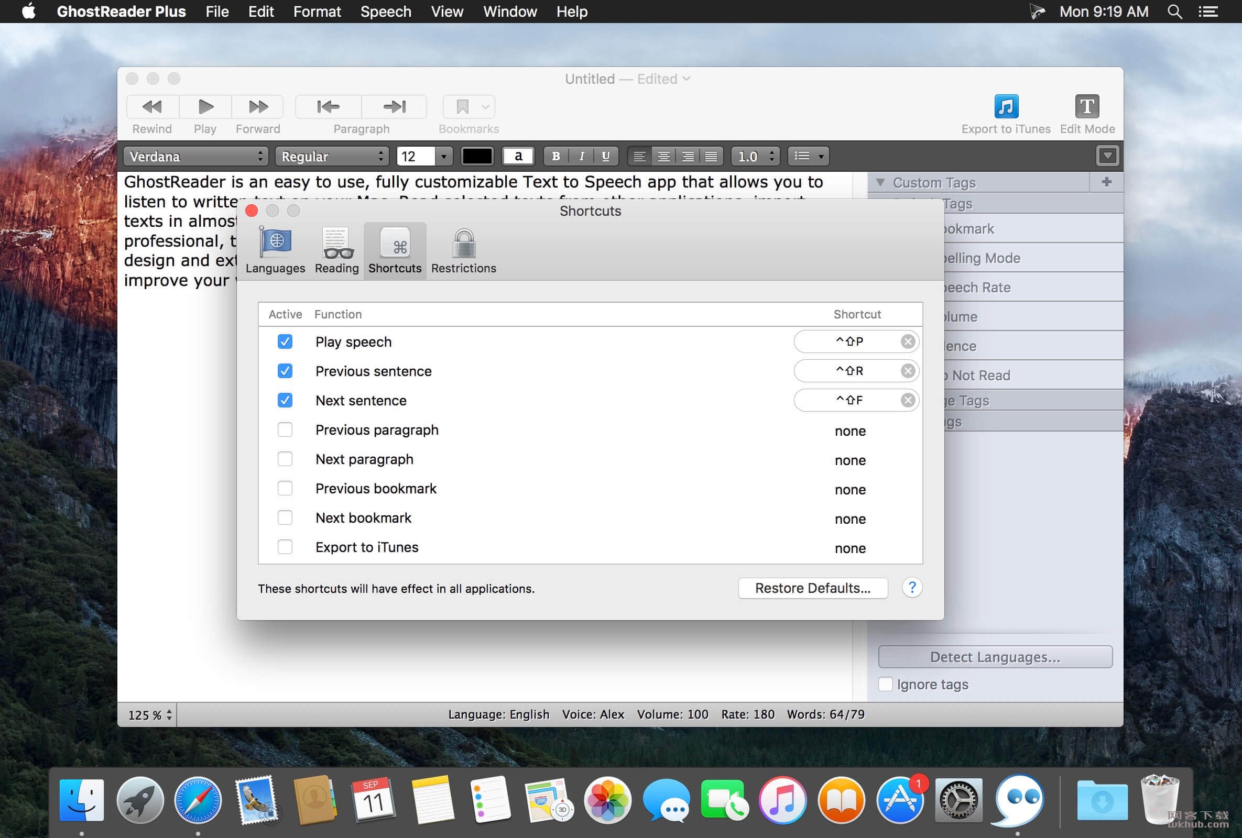Switch to Edit Mode icon
This screenshot has width=1242, height=838.
[1087, 106]
